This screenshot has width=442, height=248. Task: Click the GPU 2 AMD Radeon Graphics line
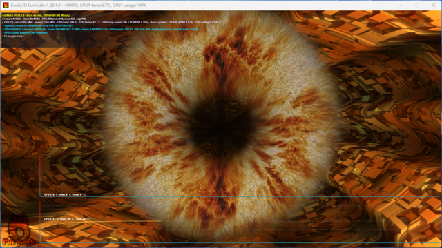point(26,32)
